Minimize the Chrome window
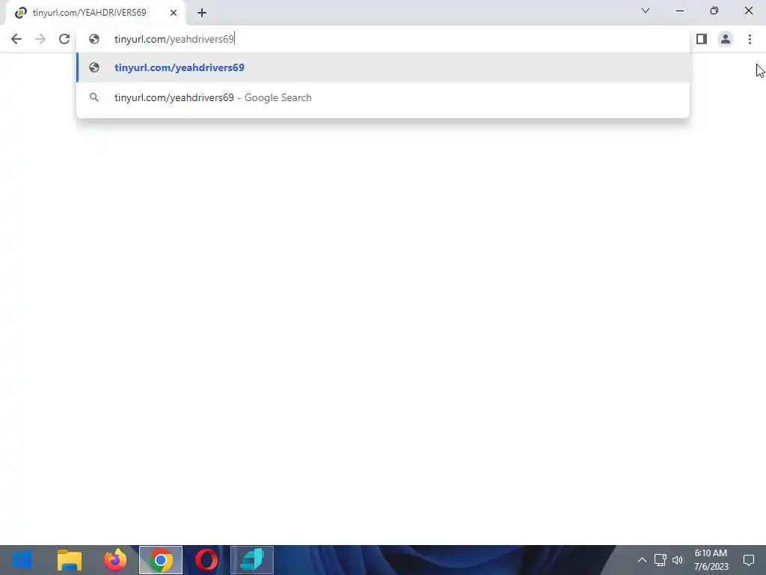This screenshot has width=766, height=575. click(x=680, y=10)
